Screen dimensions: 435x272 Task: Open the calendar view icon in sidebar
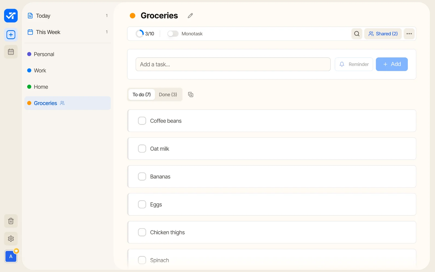tap(11, 52)
